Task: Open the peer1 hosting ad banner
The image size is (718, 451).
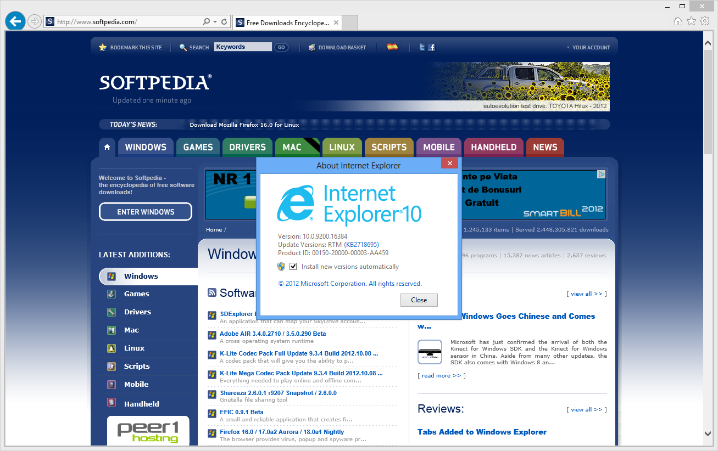Action: pyautogui.click(x=148, y=431)
